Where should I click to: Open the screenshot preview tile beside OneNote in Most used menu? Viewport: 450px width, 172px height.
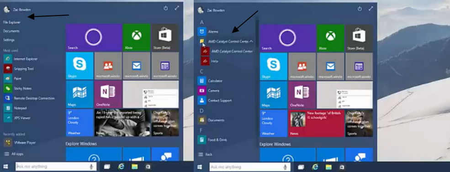tap(151, 94)
